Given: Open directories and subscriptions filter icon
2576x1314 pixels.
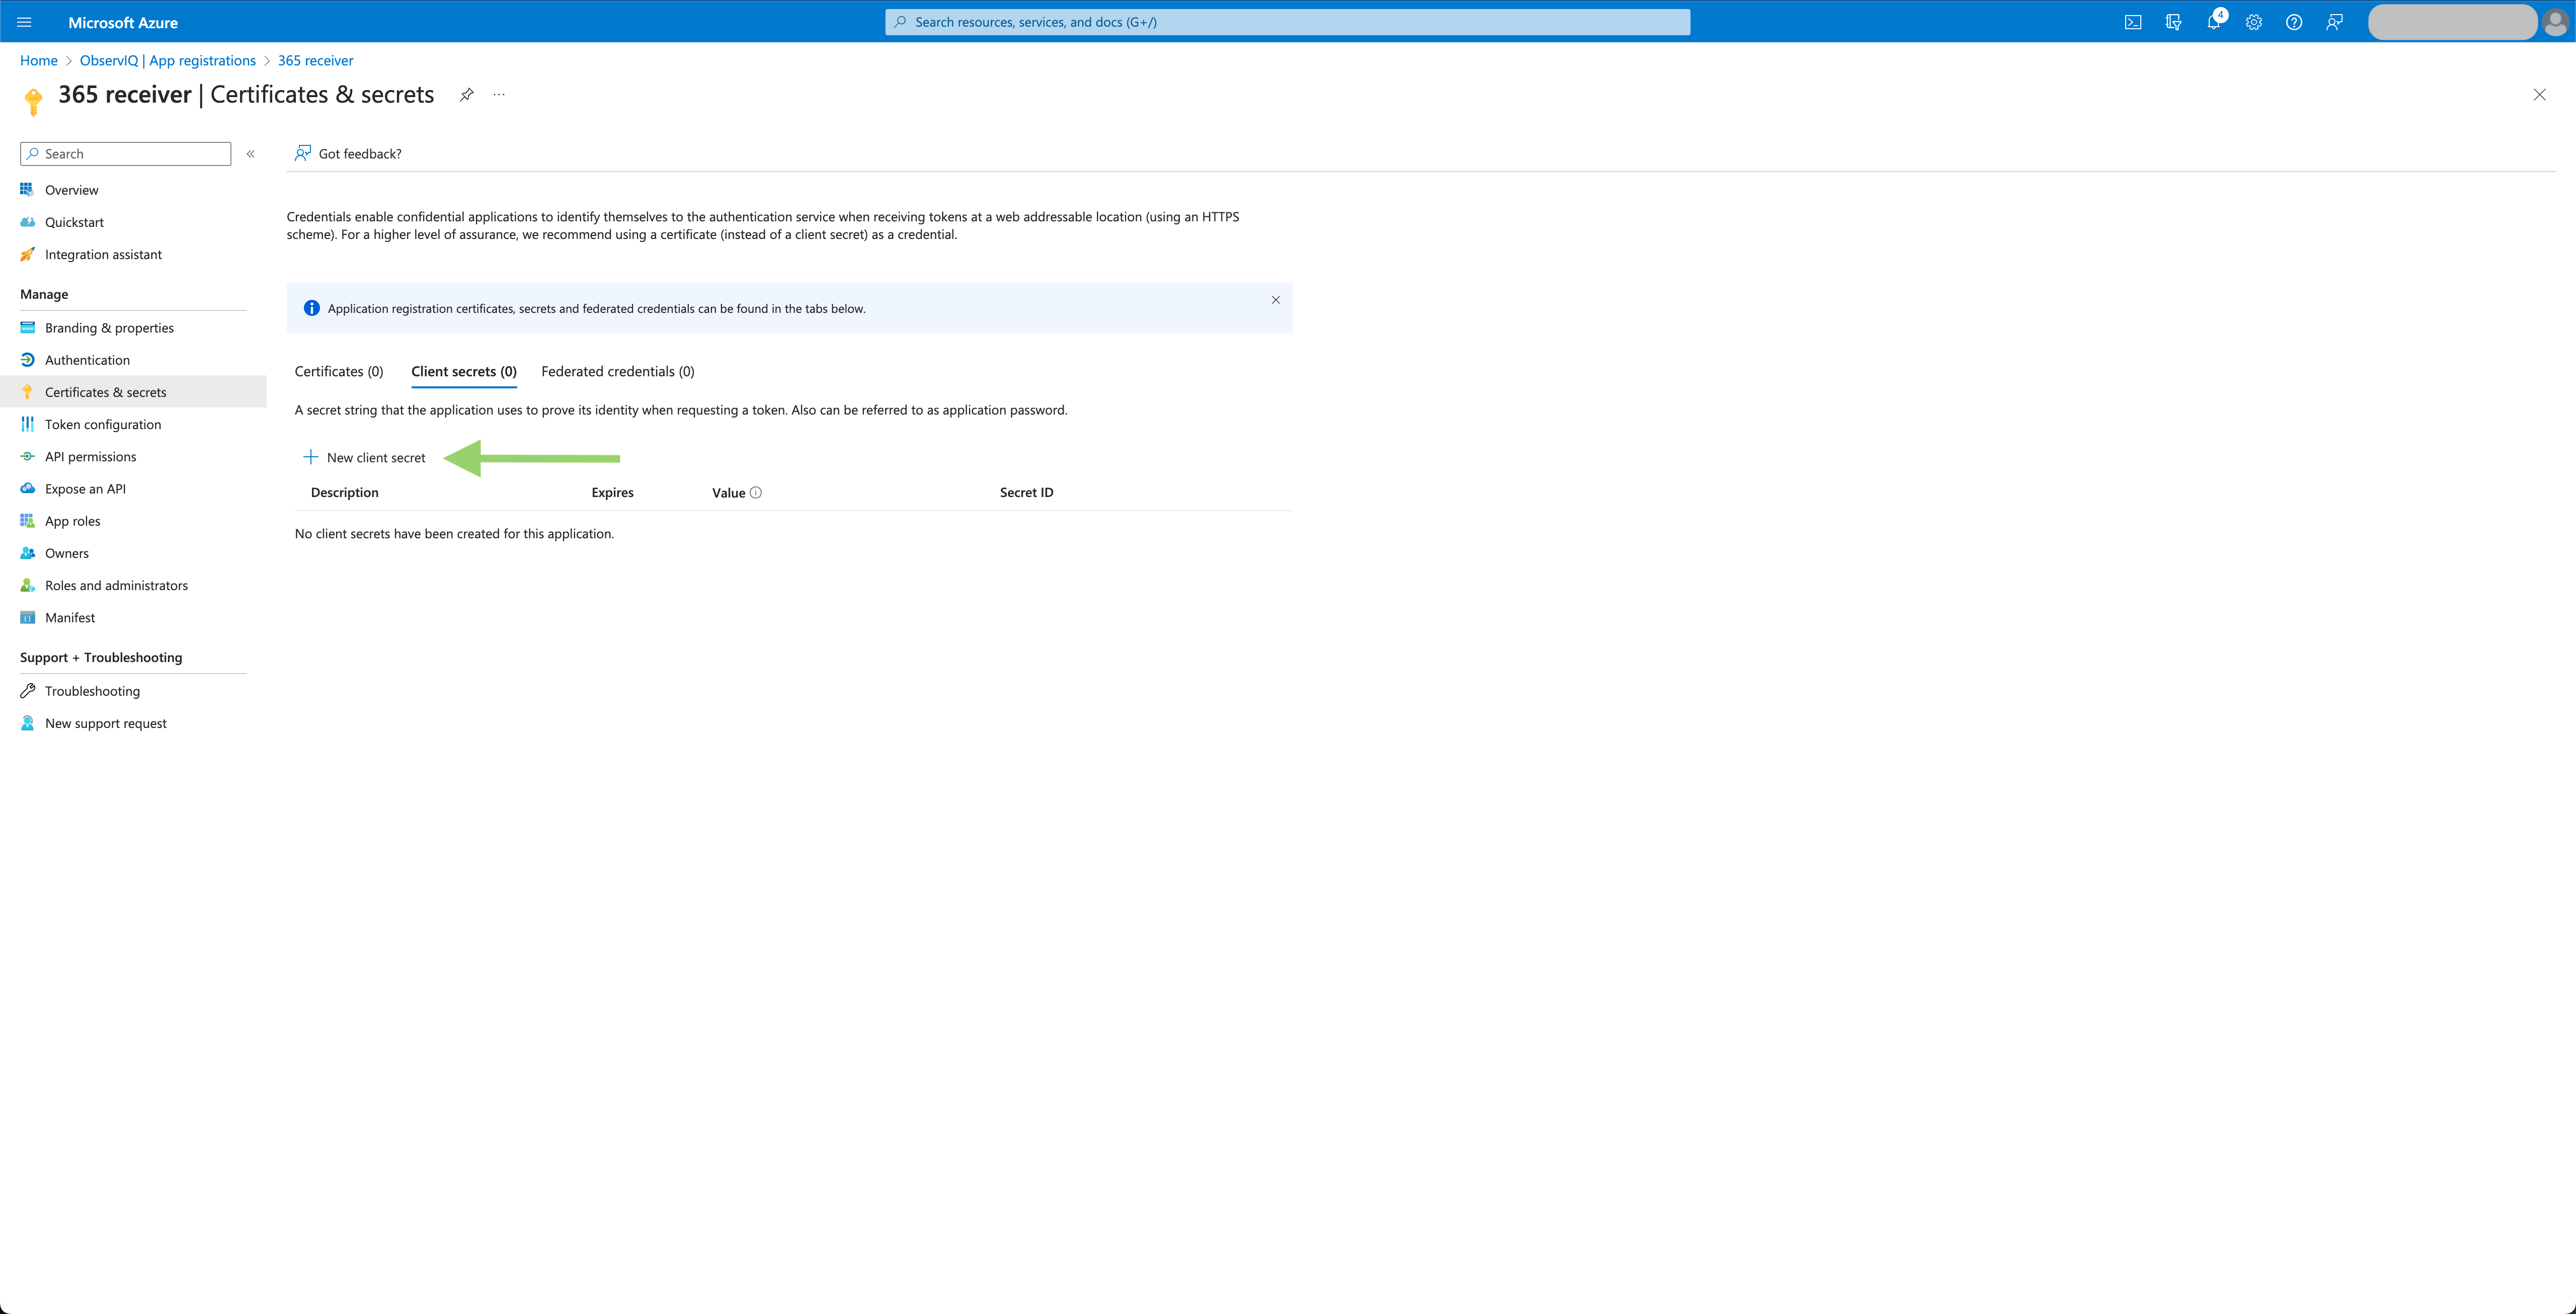Looking at the screenshot, I should click(2173, 22).
